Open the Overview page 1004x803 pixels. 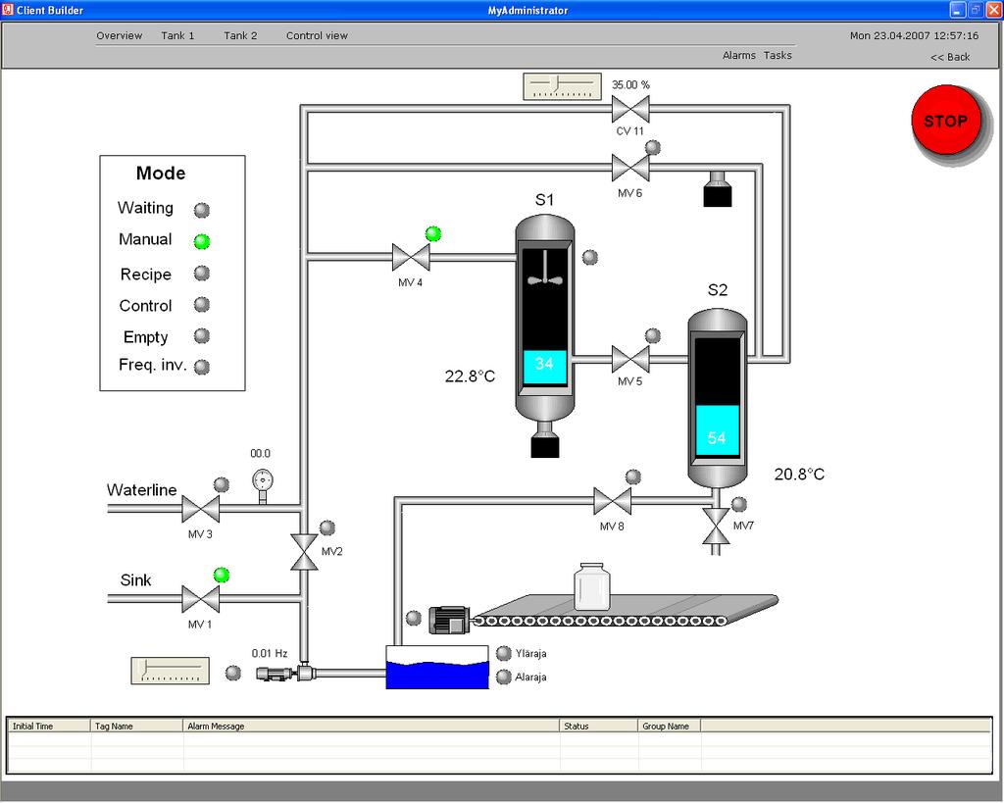[x=119, y=36]
